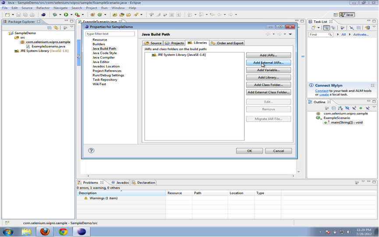The height and width of the screenshot is (237, 379).
Task: Click the Find field in Task List
Action: click(x=321, y=35)
